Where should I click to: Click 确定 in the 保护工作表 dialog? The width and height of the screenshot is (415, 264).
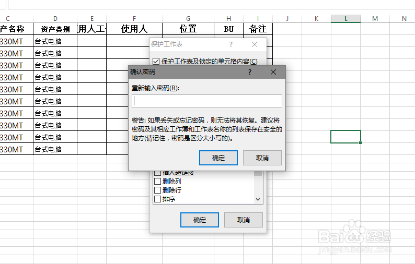(x=200, y=220)
